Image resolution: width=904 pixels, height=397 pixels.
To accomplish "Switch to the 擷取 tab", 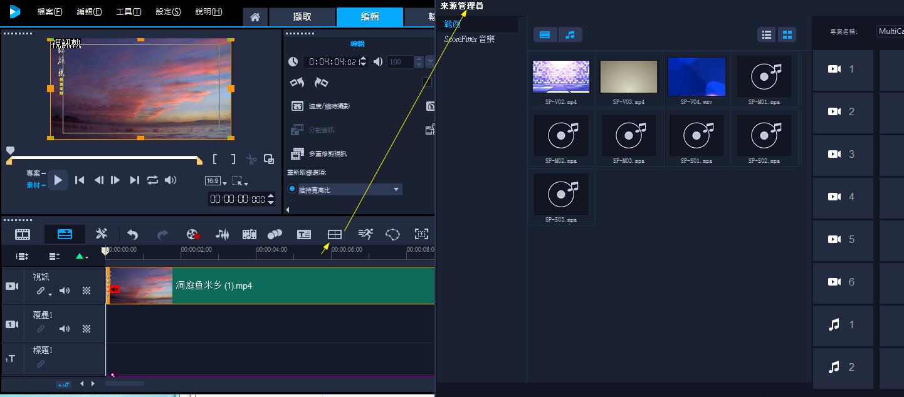I will (x=303, y=18).
